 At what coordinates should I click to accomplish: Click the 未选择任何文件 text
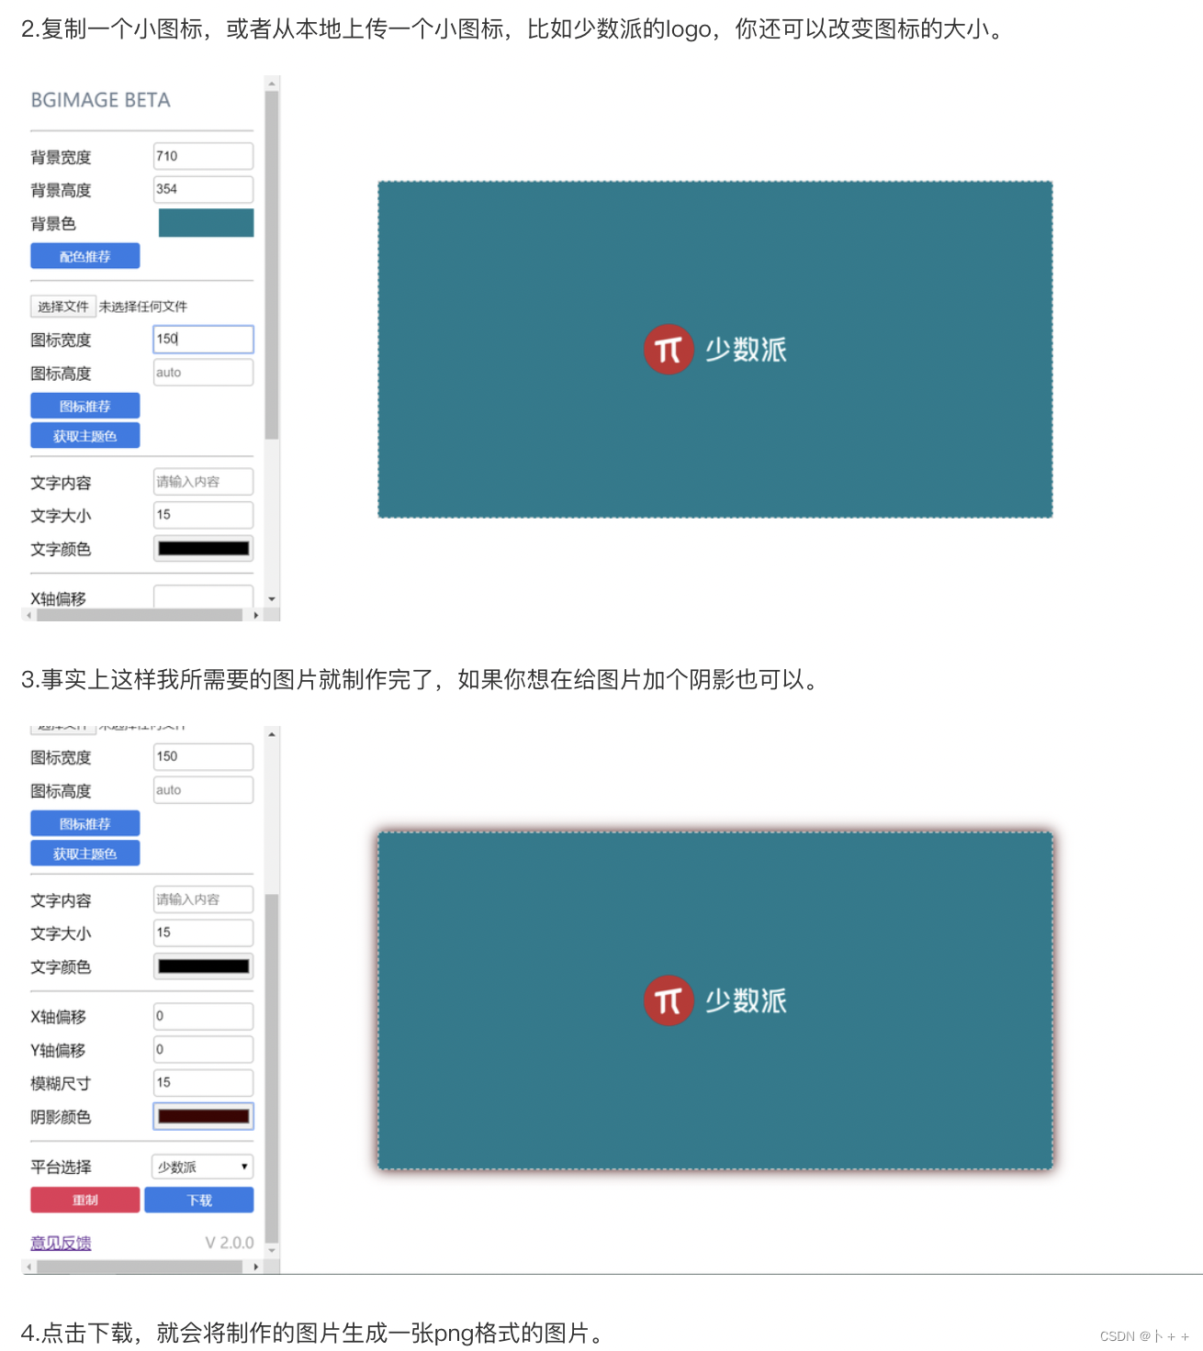click(x=143, y=307)
